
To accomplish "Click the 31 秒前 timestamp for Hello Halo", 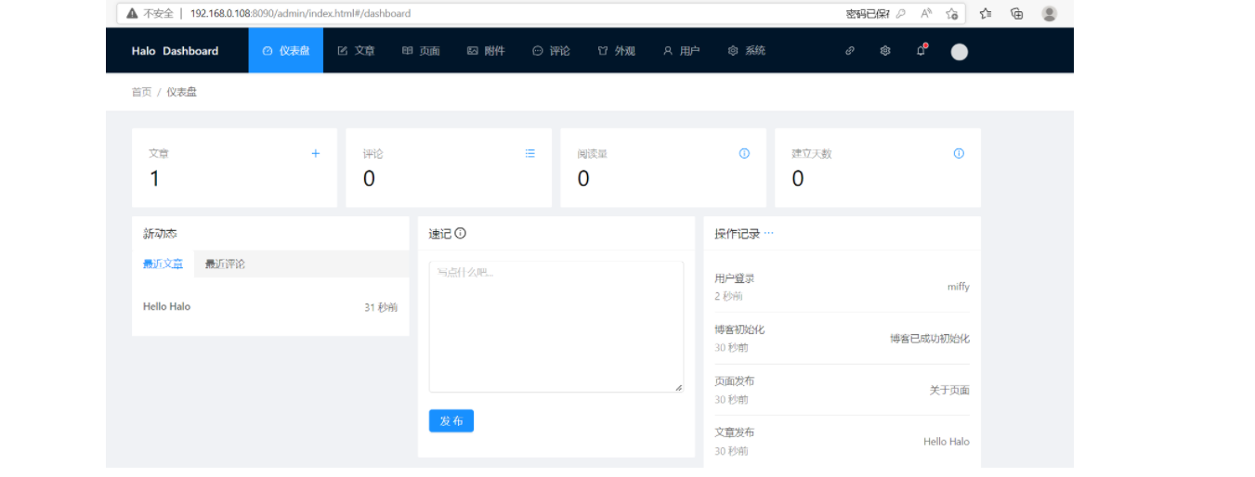I will 381,307.
